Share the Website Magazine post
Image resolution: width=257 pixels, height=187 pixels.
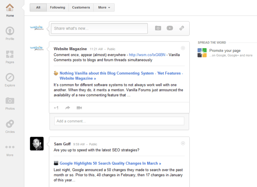pyautogui.click(x=68, y=108)
